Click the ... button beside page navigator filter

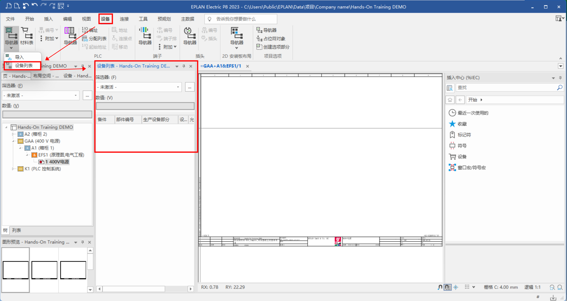pyautogui.click(x=87, y=95)
